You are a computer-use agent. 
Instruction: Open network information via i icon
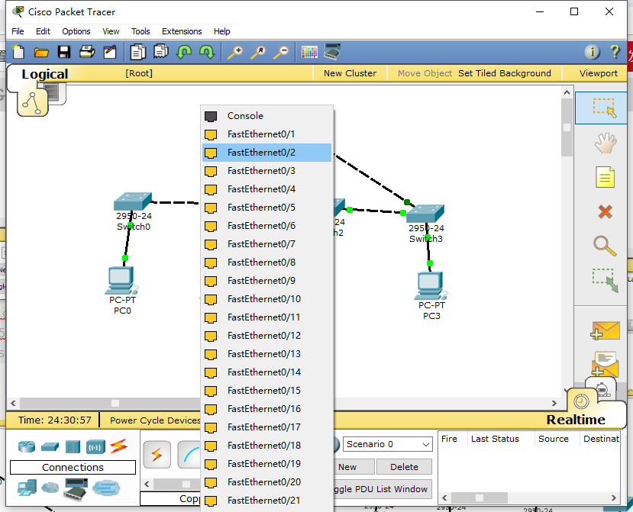(593, 52)
